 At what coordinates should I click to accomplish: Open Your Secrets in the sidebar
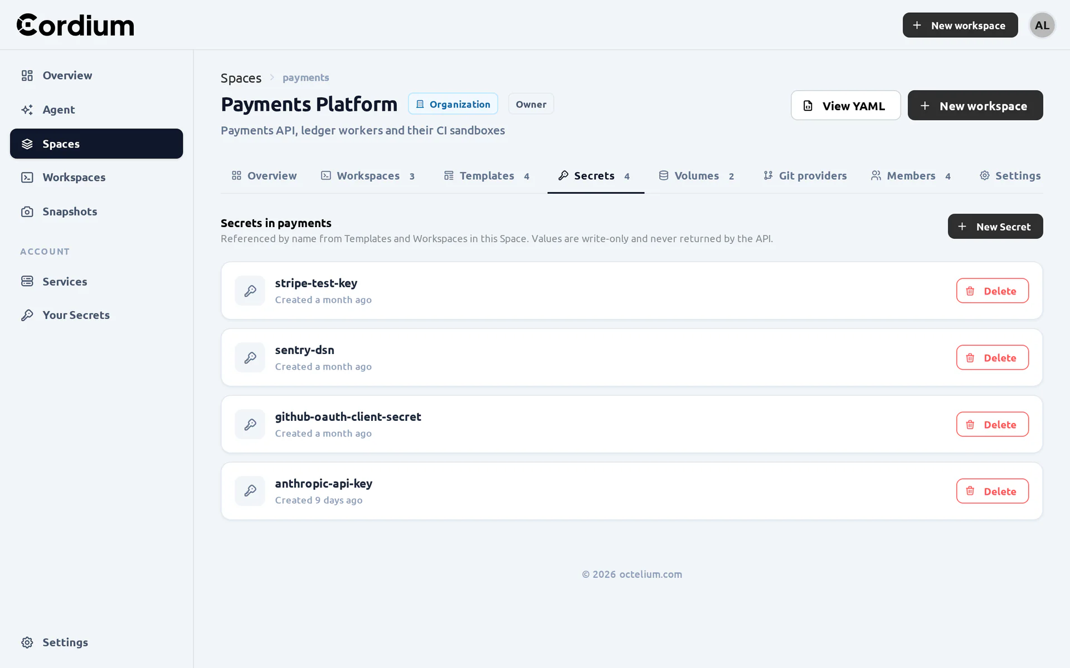point(96,315)
